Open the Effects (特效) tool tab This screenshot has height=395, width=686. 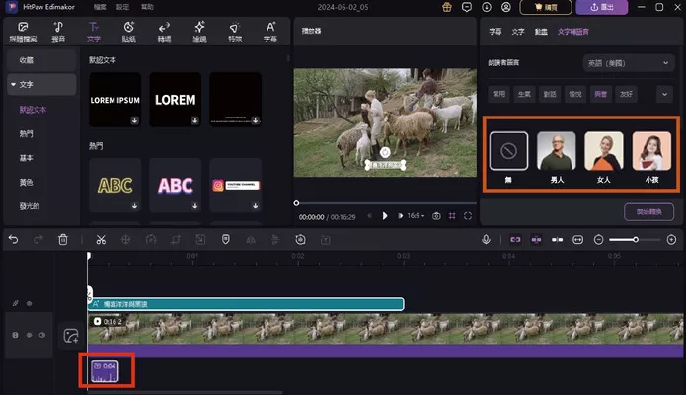[x=235, y=32]
